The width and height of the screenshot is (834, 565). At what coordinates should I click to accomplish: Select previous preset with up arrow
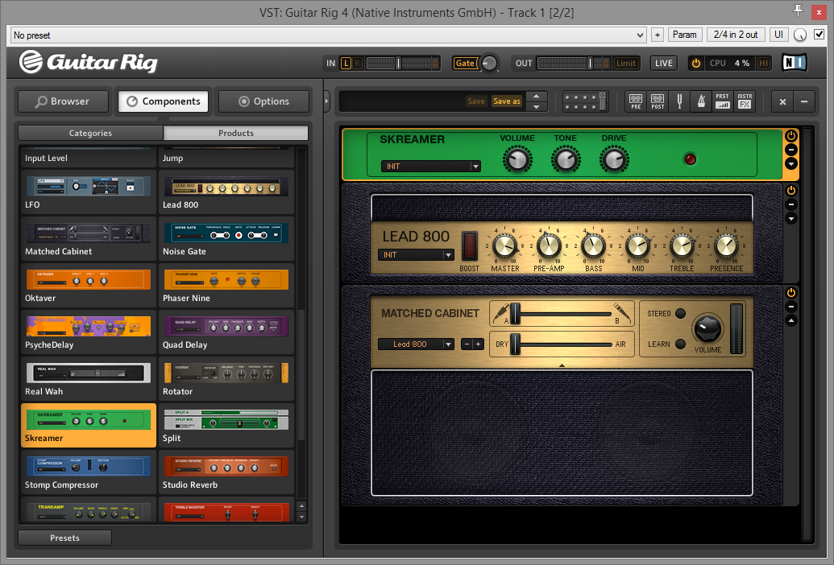(536, 96)
